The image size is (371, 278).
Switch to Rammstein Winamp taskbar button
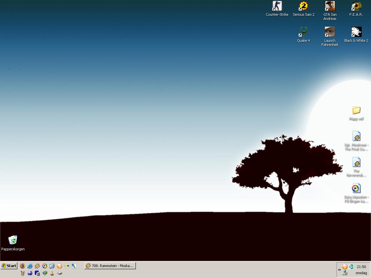(x=110, y=266)
